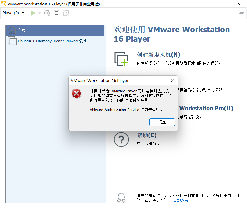247x209 pixels.
Task: Click the create new VM plus icon
Action: pyautogui.click(x=121, y=59)
